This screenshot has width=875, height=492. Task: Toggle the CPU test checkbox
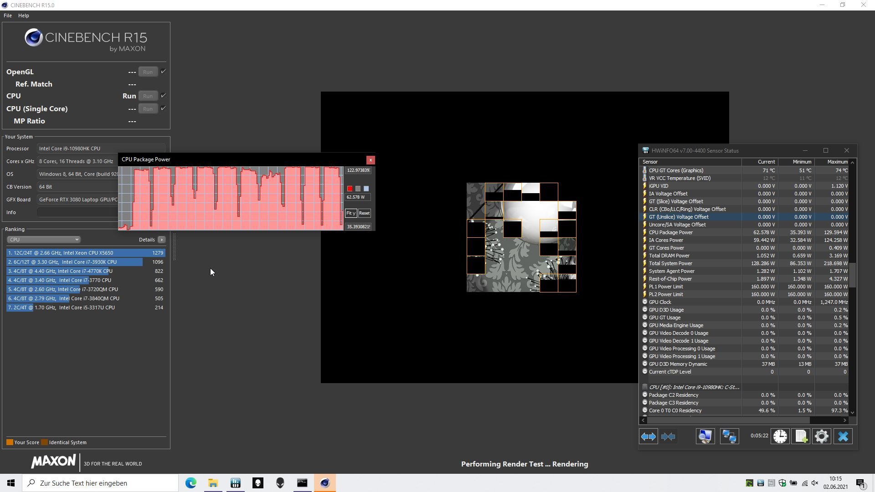point(163,96)
